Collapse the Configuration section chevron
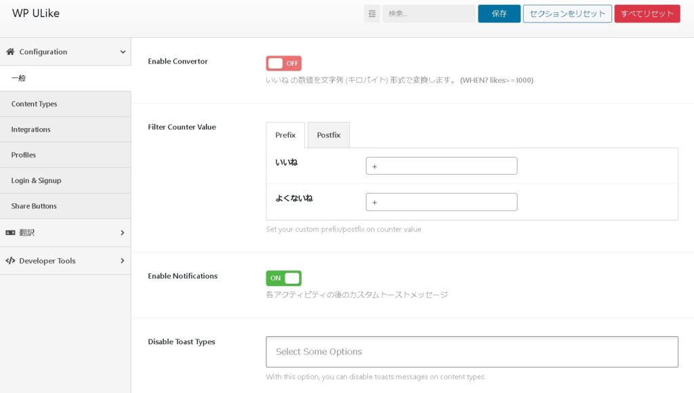 tap(123, 51)
